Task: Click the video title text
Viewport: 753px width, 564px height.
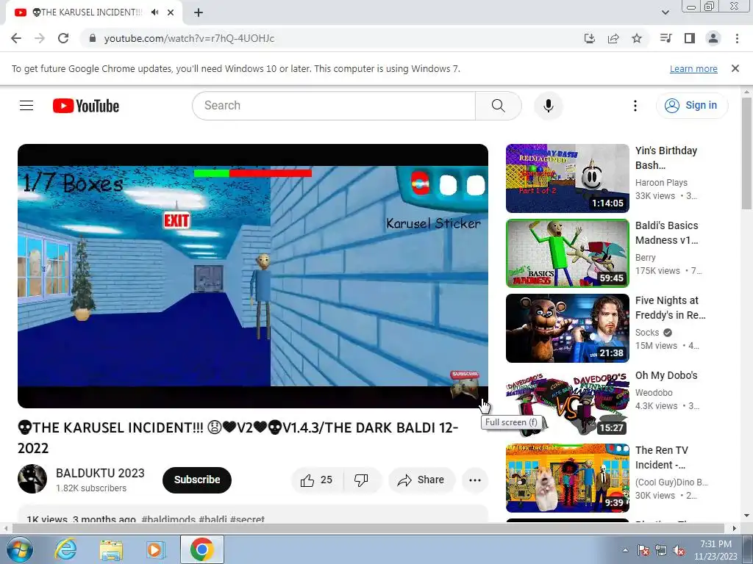Action: click(x=238, y=438)
